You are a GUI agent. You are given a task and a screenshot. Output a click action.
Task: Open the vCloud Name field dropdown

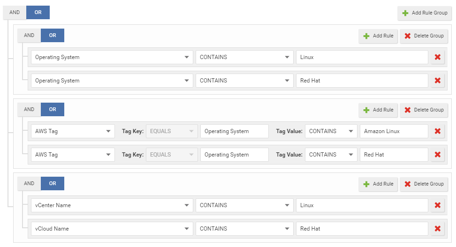(112, 229)
